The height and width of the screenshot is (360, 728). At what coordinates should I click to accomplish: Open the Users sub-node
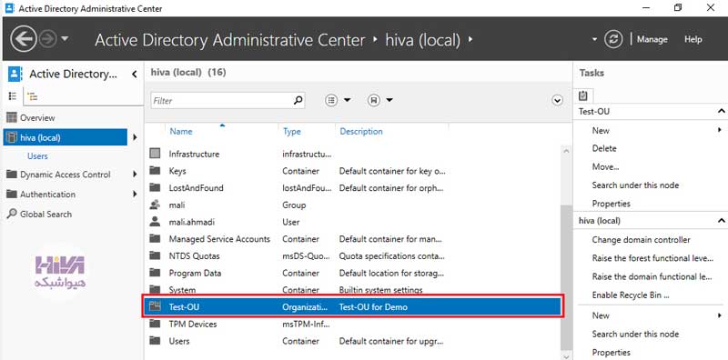(37, 156)
